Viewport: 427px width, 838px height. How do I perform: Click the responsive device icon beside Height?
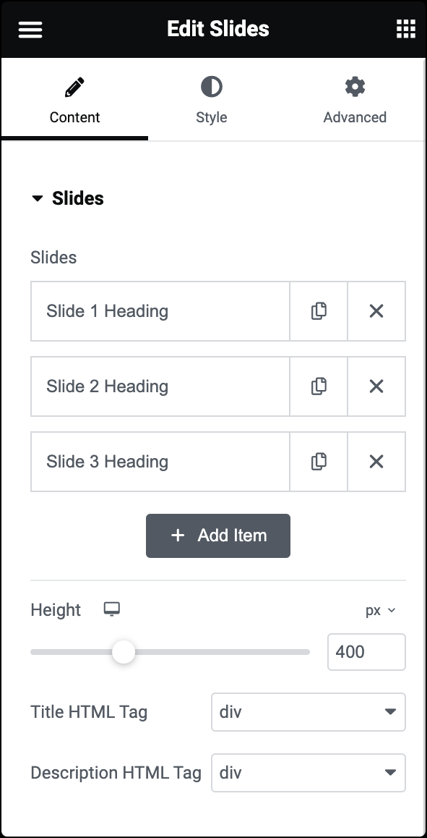(112, 610)
